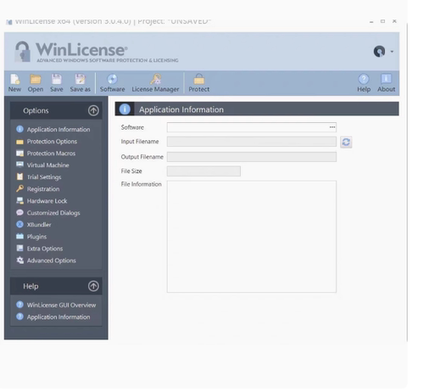Screen dimensions: 424x392
Task: Go to Protection Options
Action: [x=47, y=142]
